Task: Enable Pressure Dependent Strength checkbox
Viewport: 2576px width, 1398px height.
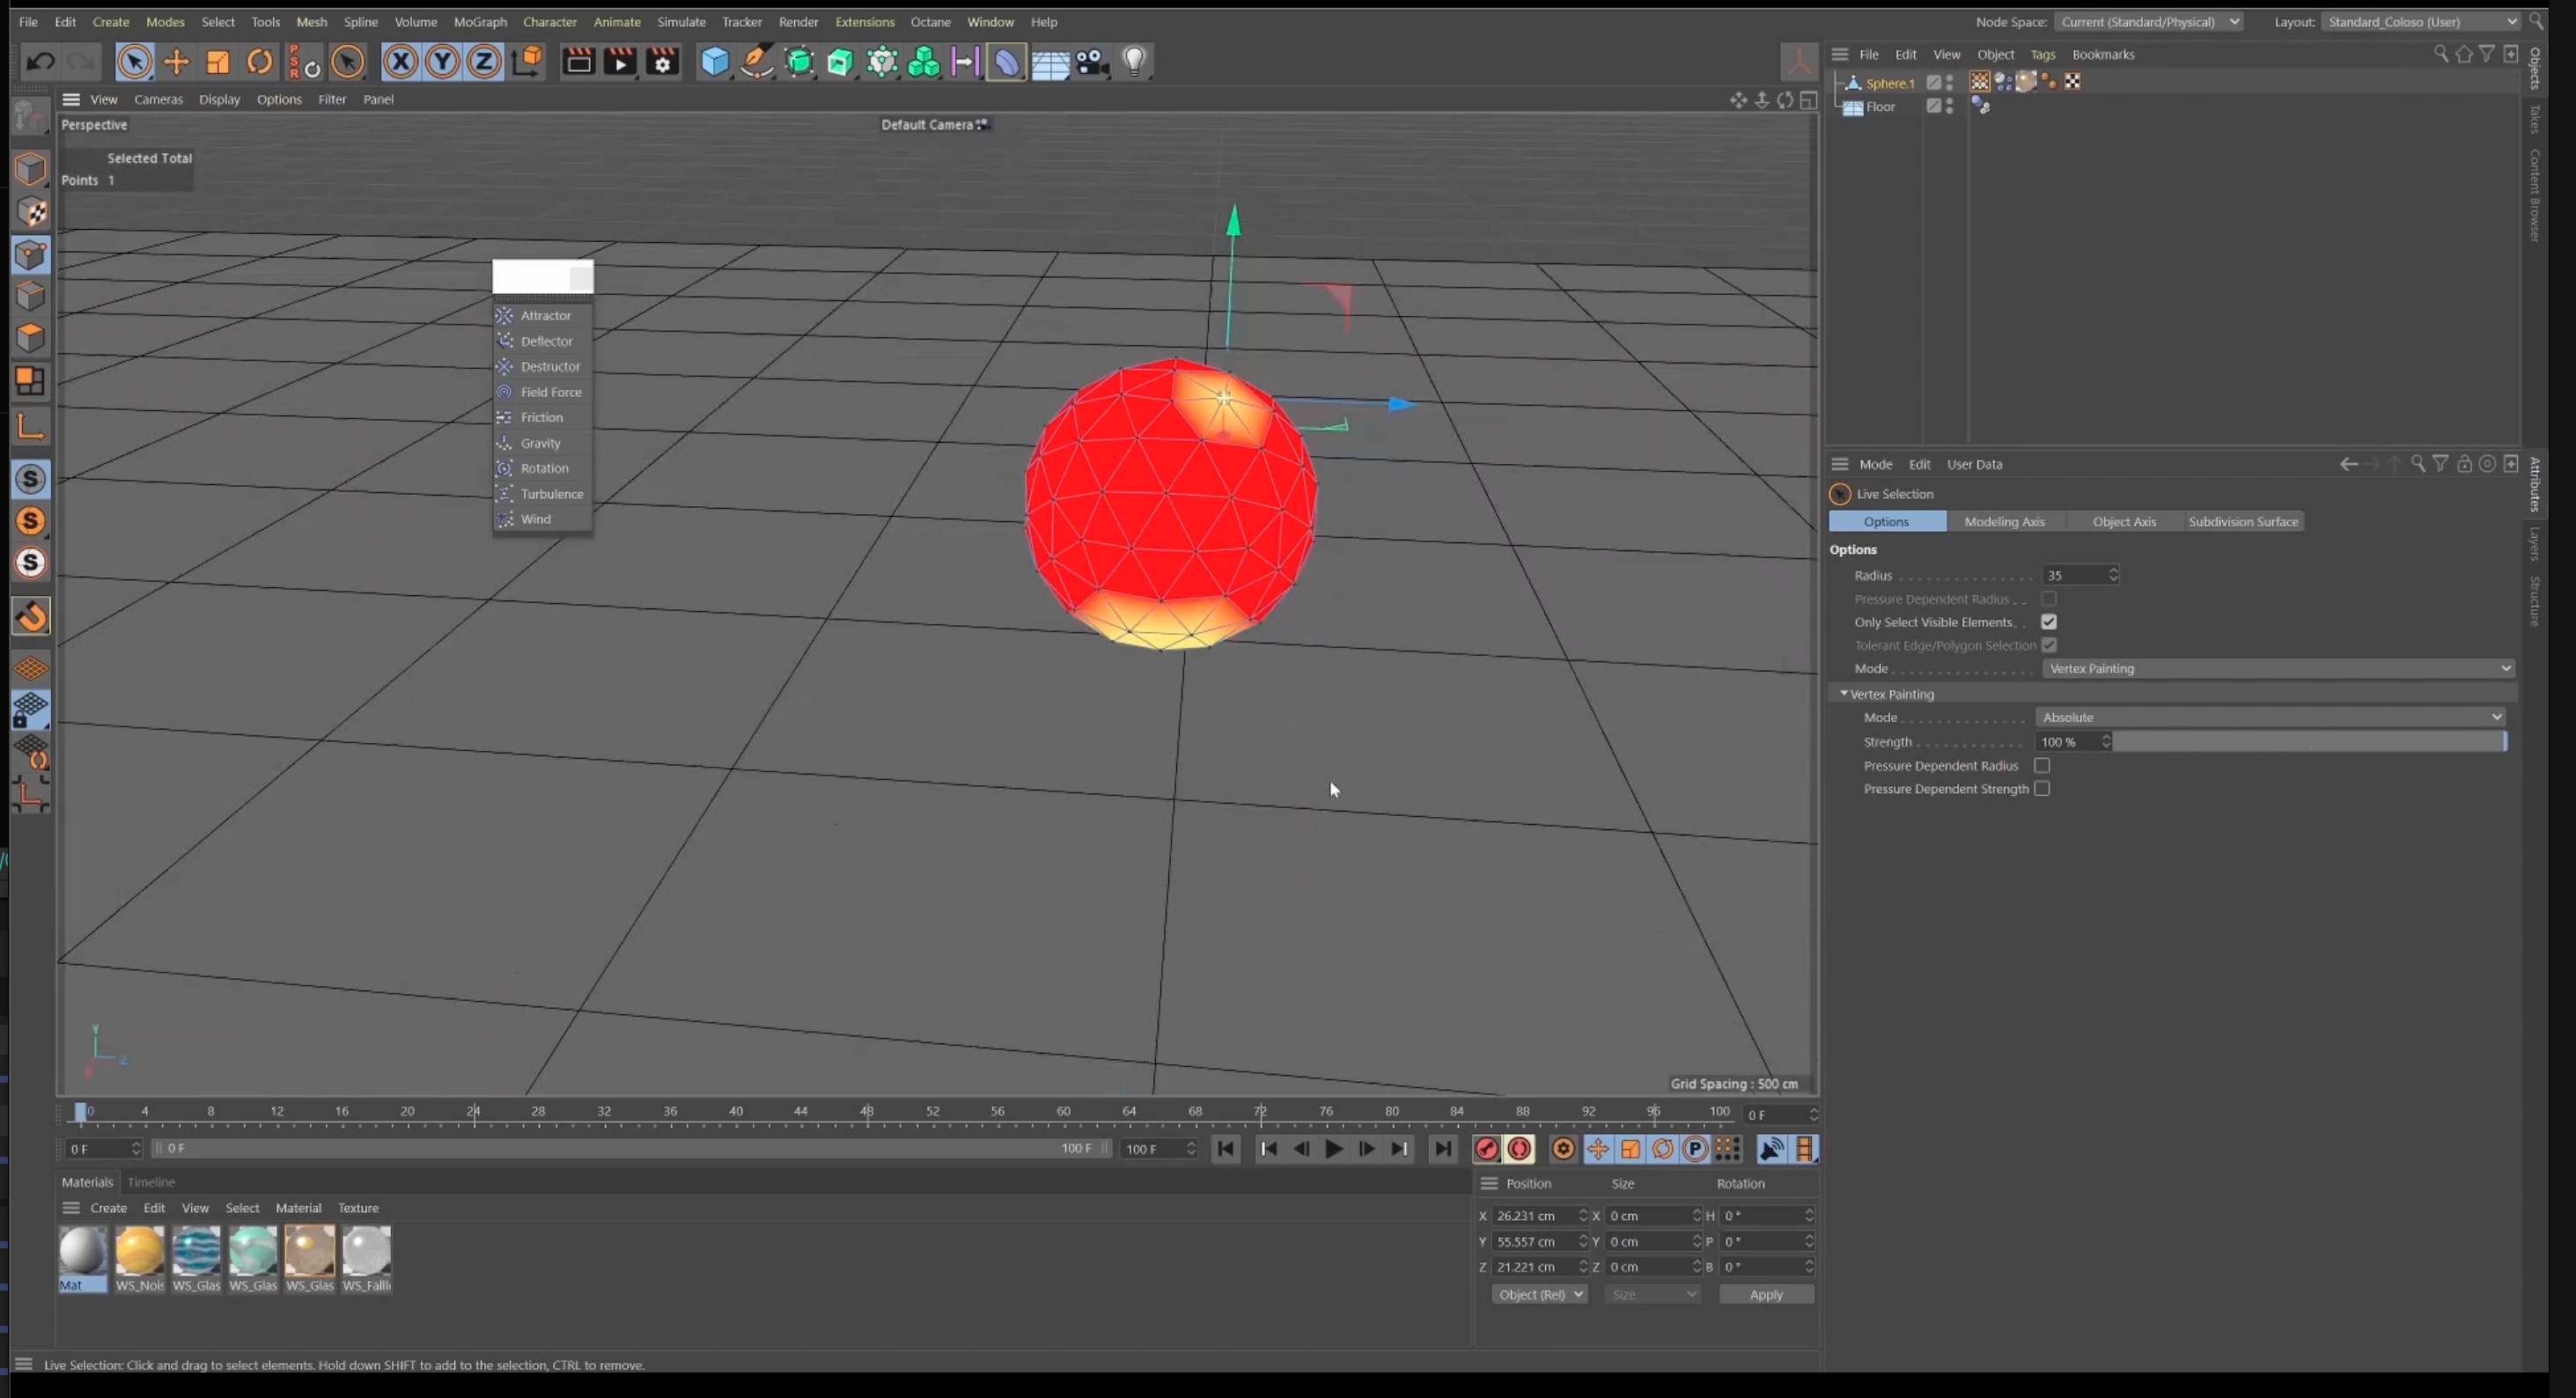Action: click(x=2042, y=789)
